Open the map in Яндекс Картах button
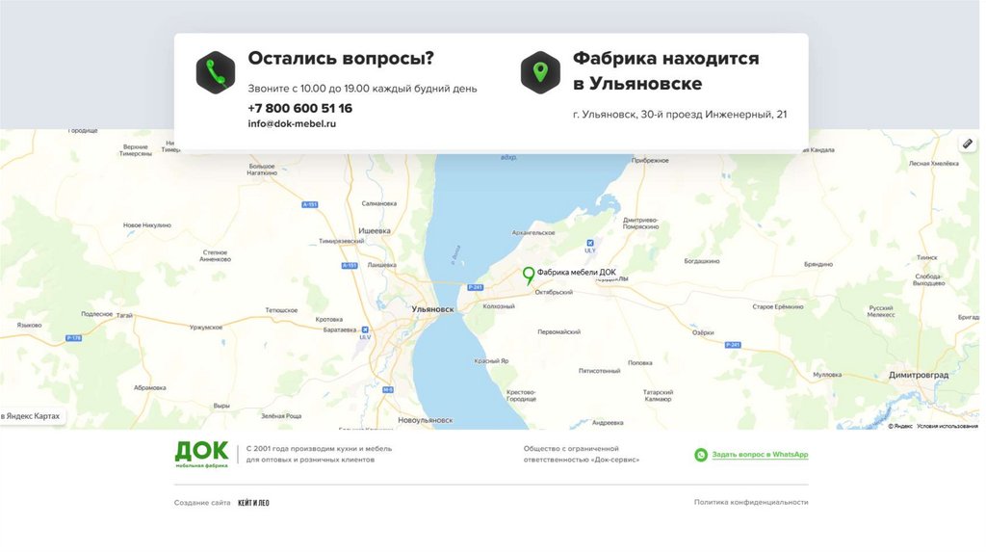Screen dimensions: 986x553 click(x=32, y=416)
